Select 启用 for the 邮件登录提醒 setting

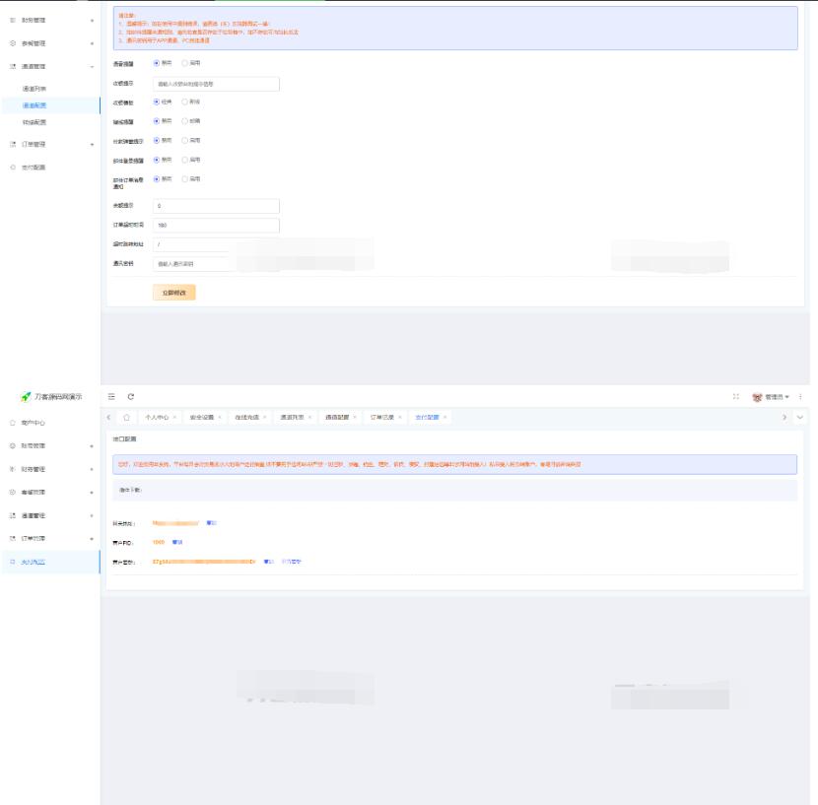[186, 159]
